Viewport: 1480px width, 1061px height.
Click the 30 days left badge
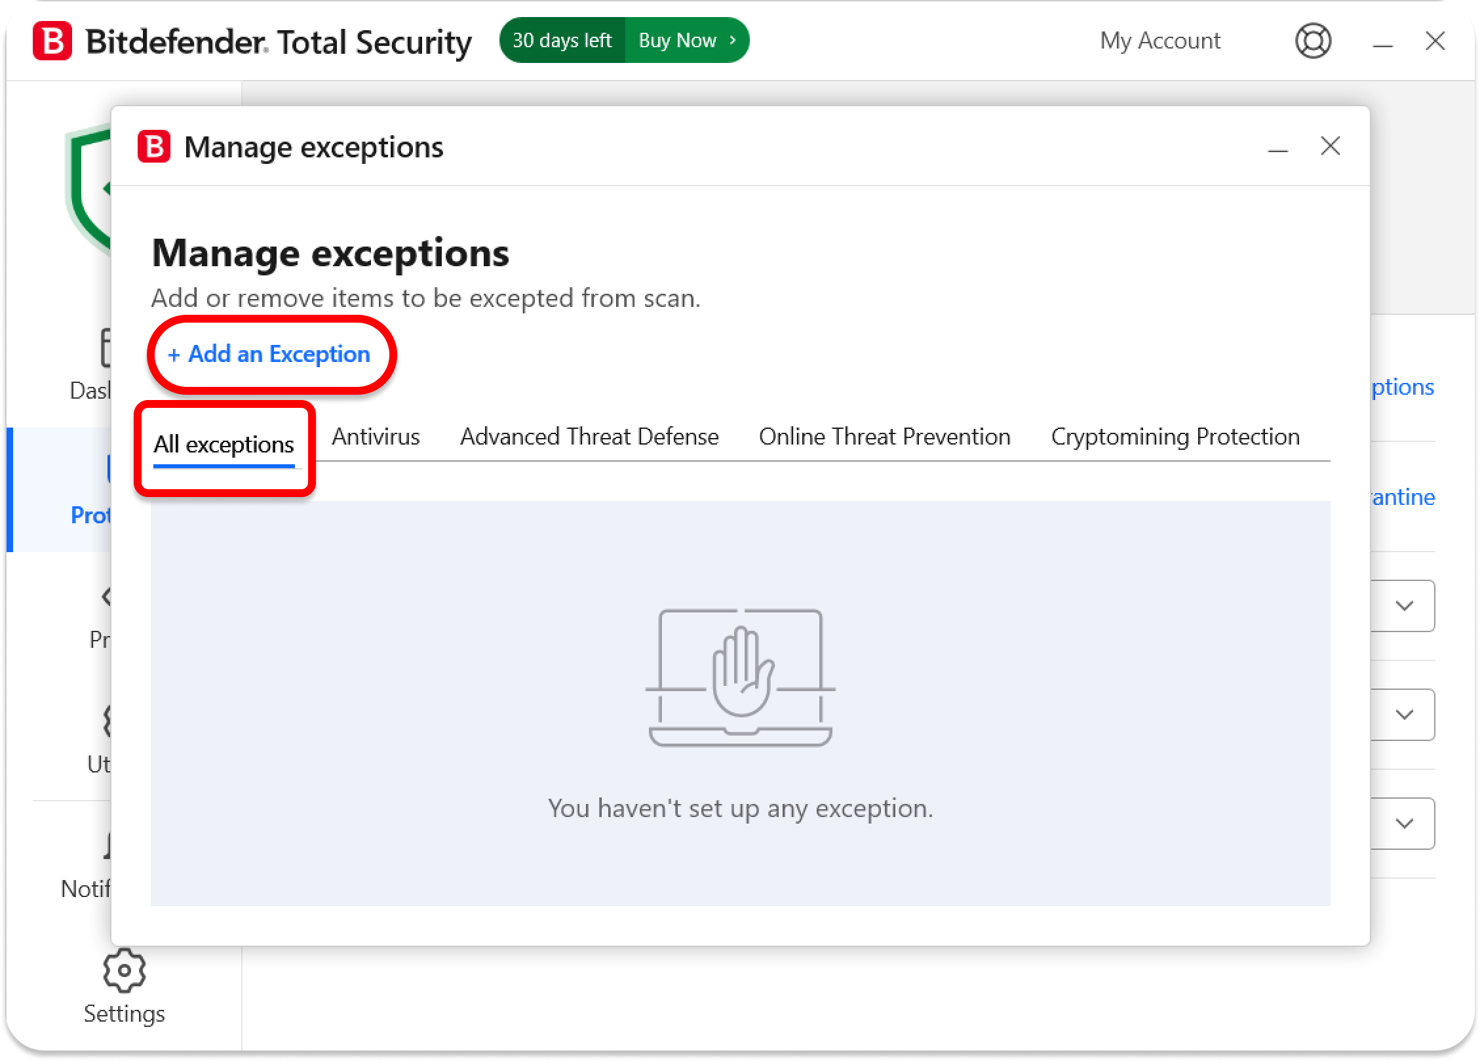tap(562, 41)
